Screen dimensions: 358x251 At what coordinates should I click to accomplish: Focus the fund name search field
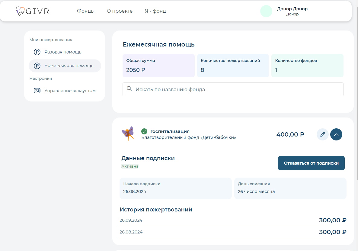click(235, 89)
